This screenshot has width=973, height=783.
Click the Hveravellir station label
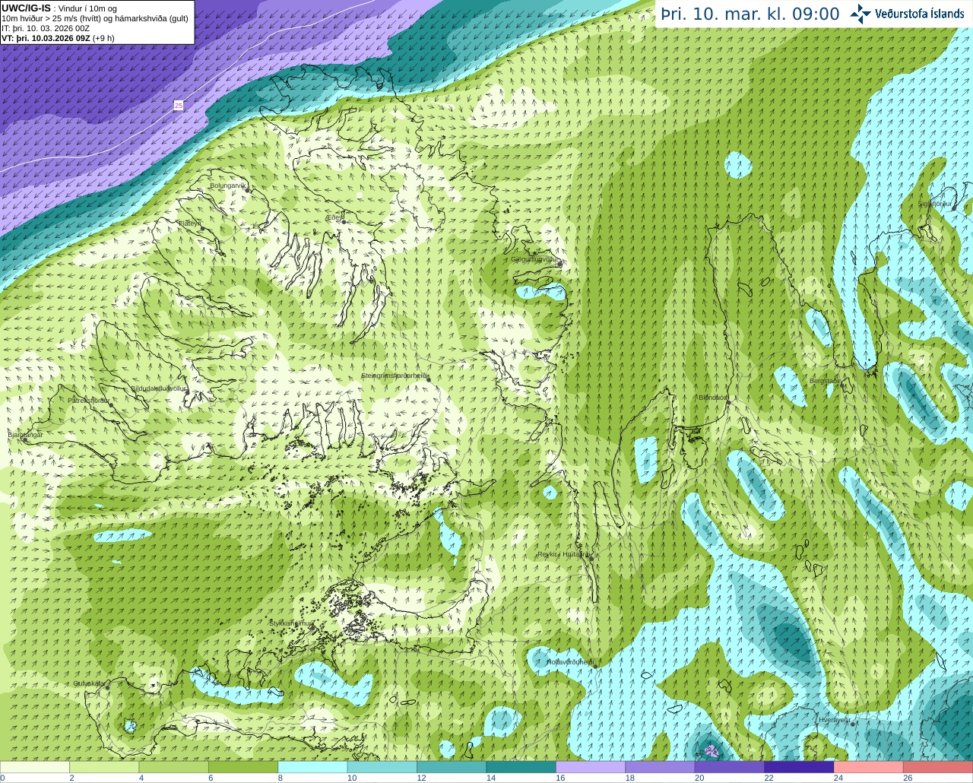(834, 720)
